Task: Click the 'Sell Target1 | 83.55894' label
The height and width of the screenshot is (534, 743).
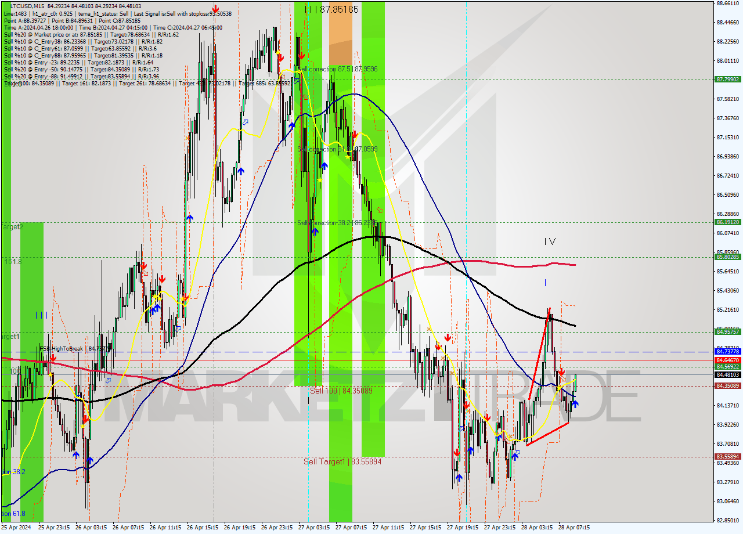Action: pyautogui.click(x=342, y=461)
